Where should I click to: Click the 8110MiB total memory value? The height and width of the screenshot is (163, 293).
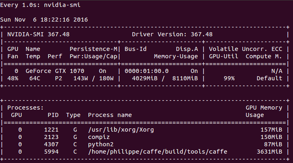(x=185, y=78)
